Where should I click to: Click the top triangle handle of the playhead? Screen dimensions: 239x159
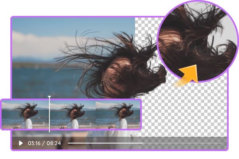point(49,97)
